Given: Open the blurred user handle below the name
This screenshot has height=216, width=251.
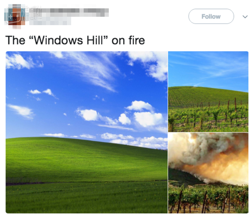Looking at the screenshot, I should pos(50,21).
